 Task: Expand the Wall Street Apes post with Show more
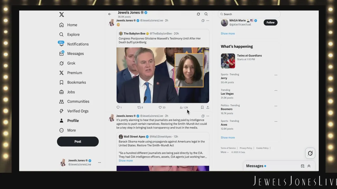coord(126,161)
